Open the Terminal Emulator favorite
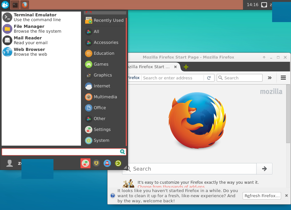Image resolution: width=291 pixels, height=210 pixels. tap(41, 17)
